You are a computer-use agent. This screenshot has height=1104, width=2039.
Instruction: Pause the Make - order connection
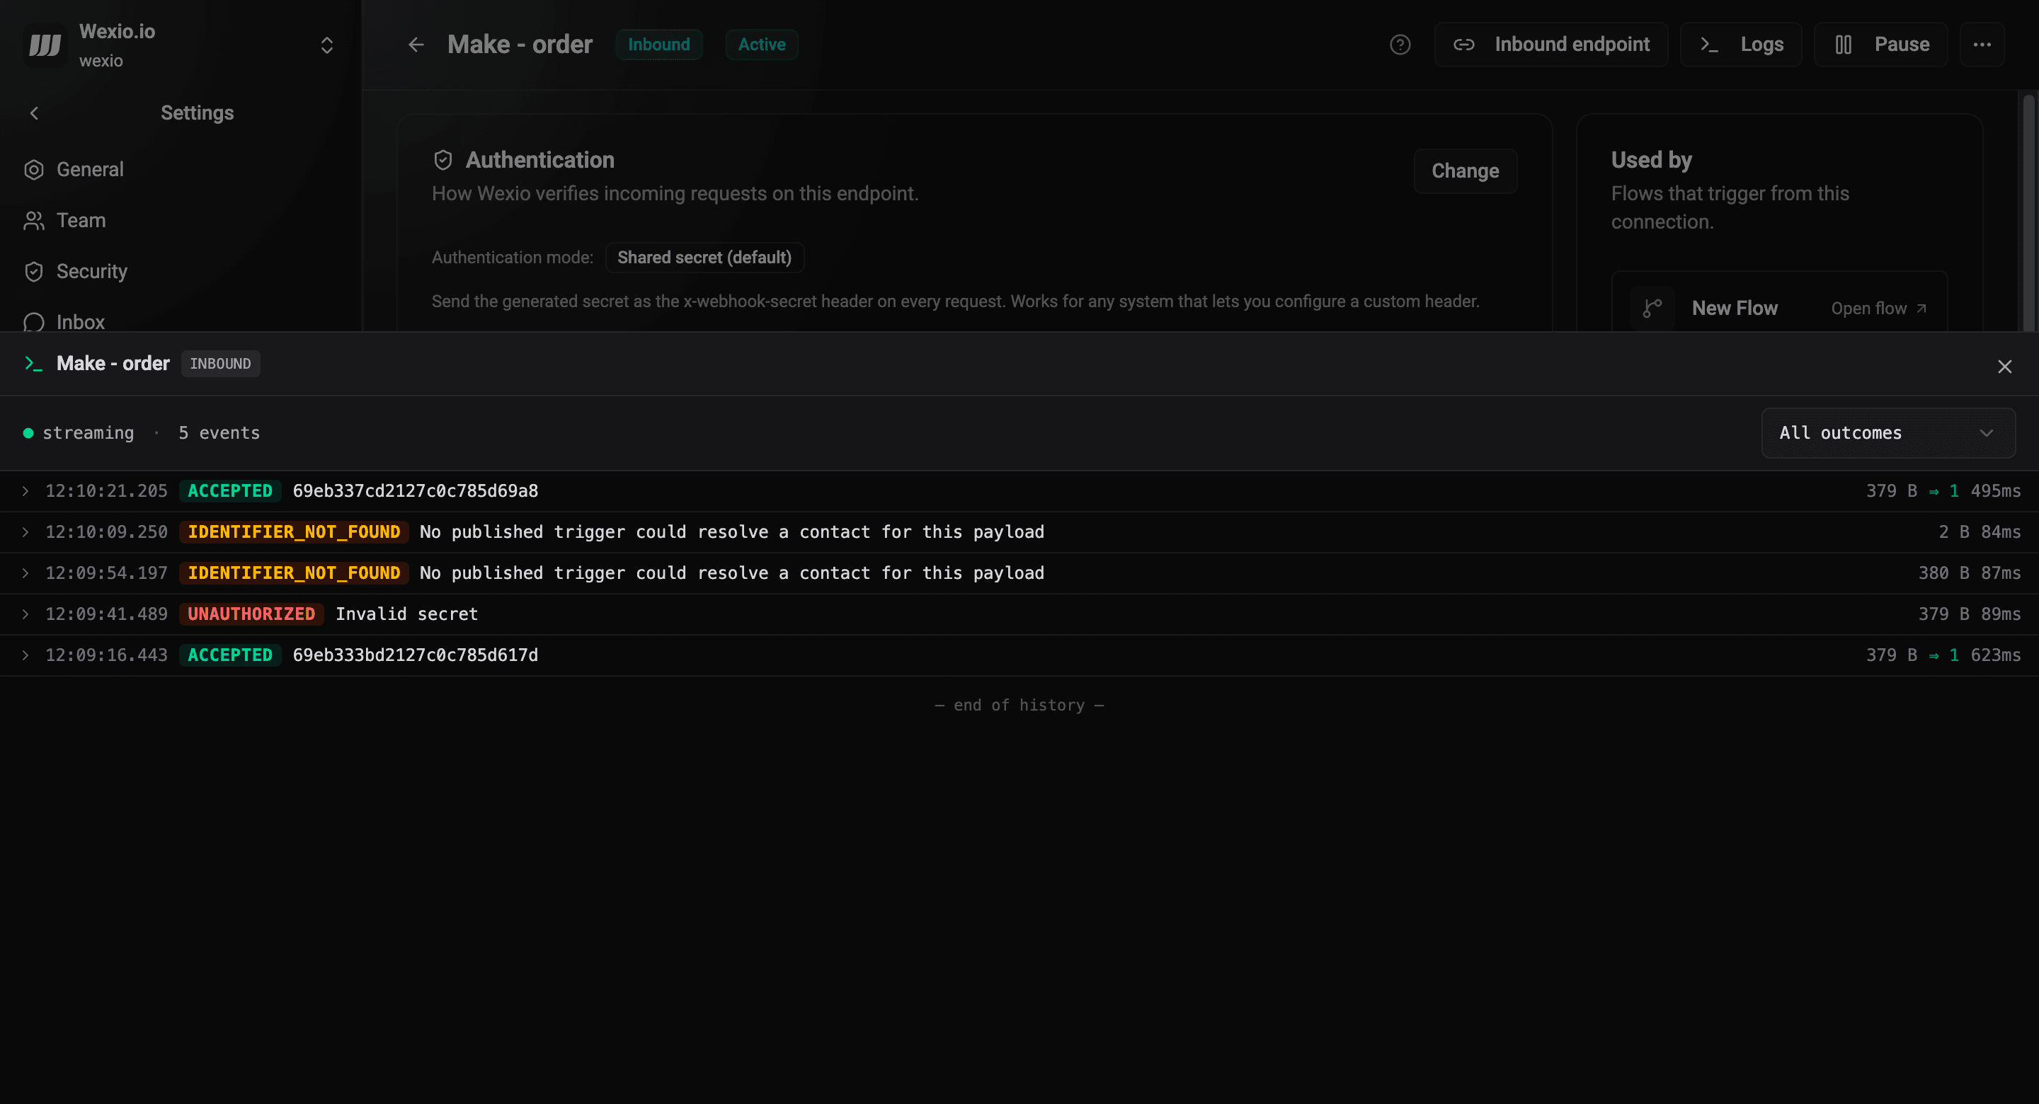tap(1882, 45)
